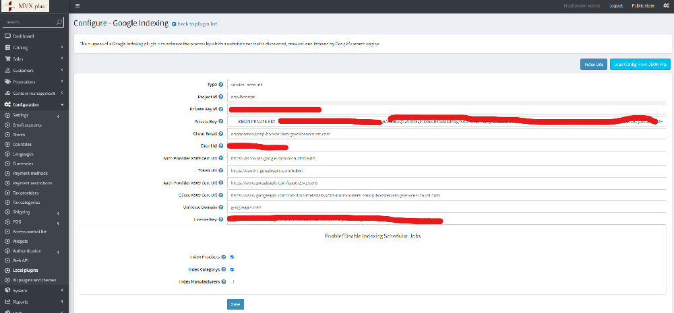Image resolution: width=674 pixels, height=313 pixels.
Task: Click the System cube icon in sidebar
Action: 7,291
